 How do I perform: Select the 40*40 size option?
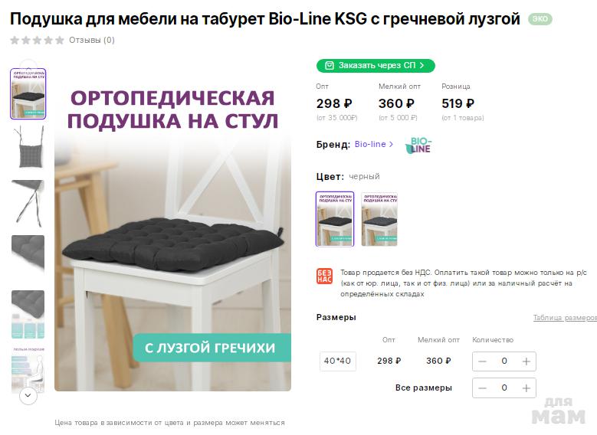coord(338,361)
